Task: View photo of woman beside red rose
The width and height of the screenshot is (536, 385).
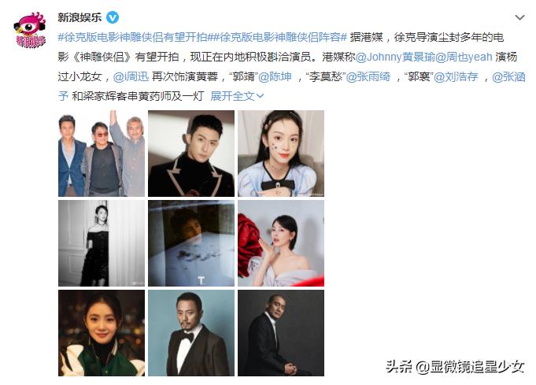Action: pyautogui.click(x=281, y=243)
